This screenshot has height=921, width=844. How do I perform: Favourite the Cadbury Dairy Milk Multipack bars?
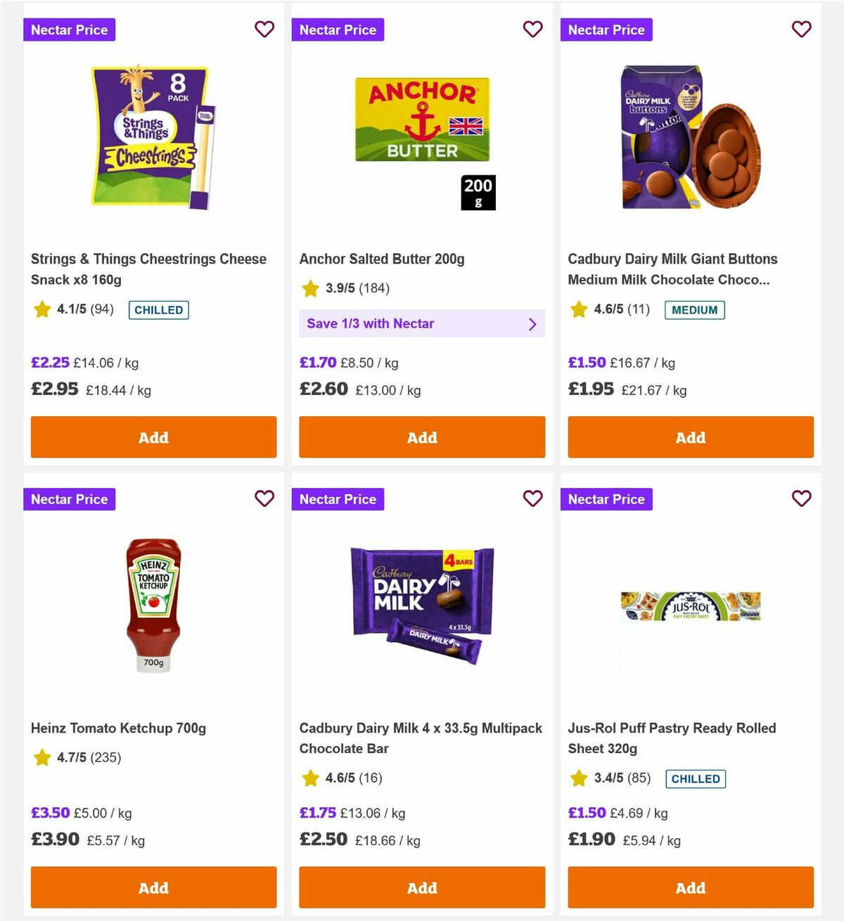point(533,499)
